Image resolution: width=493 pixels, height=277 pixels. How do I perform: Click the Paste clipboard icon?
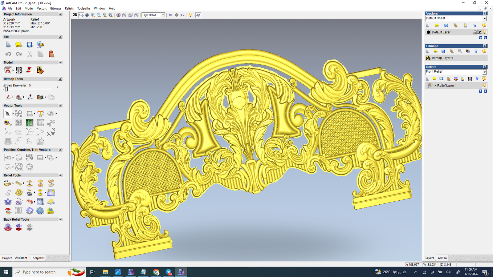click(x=51, y=54)
